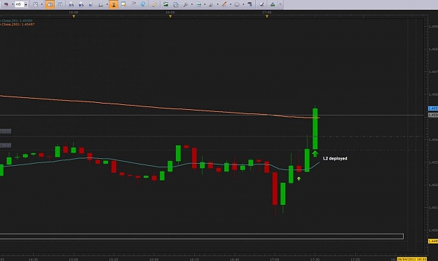Viewport: 438px width, 261px height.
Task: Expand the horizontal line tool dropdown
Action: [205, 4]
